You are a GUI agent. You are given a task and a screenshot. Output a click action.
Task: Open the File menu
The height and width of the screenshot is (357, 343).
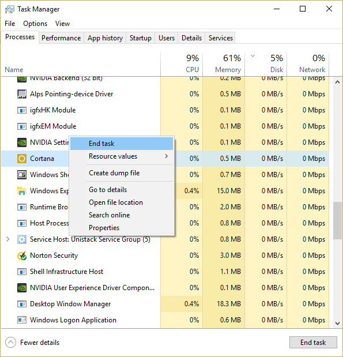click(10, 24)
